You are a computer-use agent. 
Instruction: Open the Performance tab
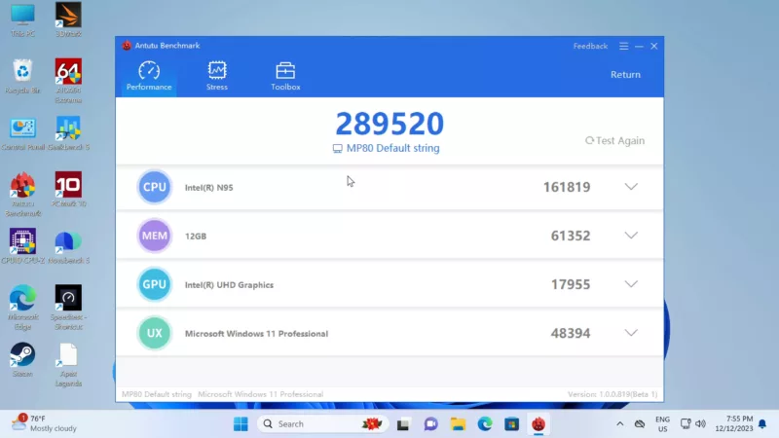pos(149,76)
